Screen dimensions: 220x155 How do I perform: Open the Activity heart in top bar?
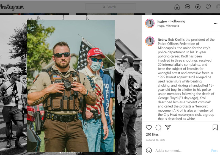point(208,7)
